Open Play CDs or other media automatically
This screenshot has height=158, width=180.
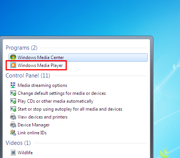pos(55,101)
